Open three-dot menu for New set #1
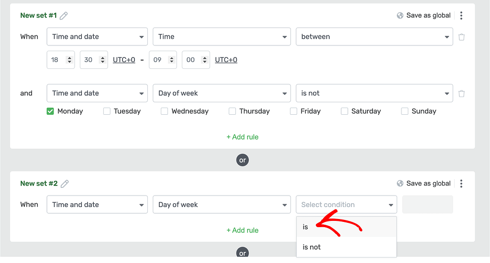Viewport: 490px width, 263px height. coord(461,16)
